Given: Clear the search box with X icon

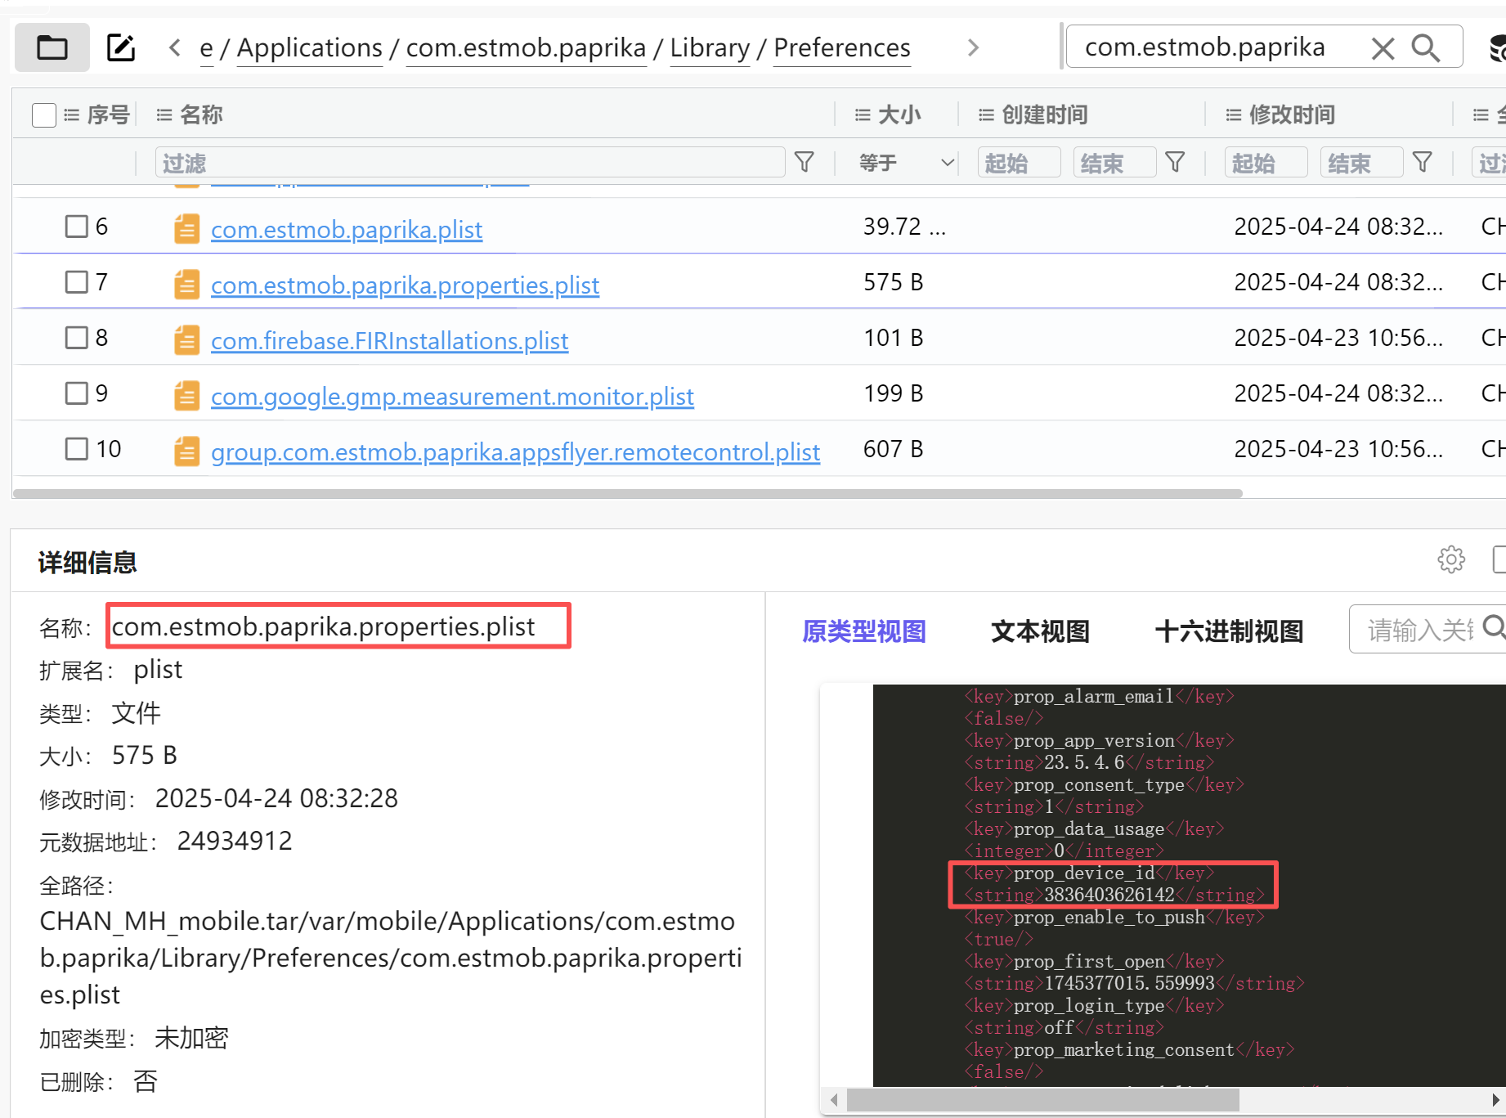Looking at the screenshot, I should click(1383, 49).
